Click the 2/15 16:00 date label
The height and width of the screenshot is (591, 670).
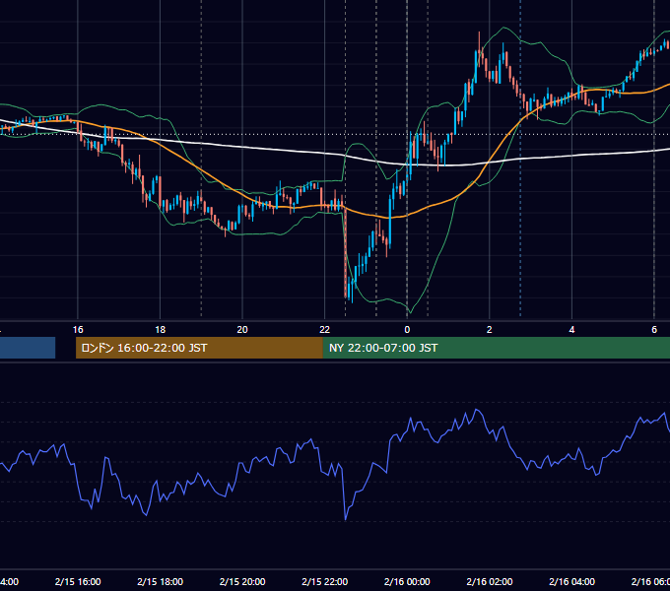pyautogui.click(x=78, y=581)
